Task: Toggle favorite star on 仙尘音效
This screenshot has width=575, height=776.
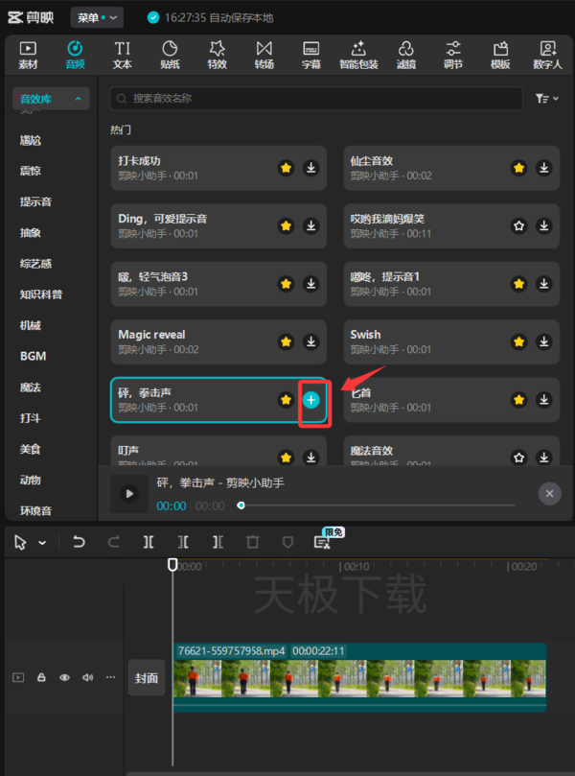Action: pyautogui.click(x=518, y=168)
